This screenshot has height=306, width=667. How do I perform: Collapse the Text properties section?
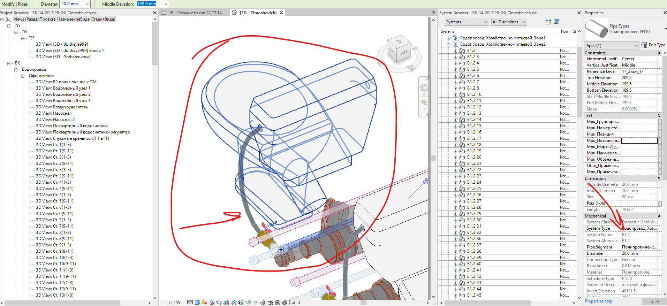659,116
